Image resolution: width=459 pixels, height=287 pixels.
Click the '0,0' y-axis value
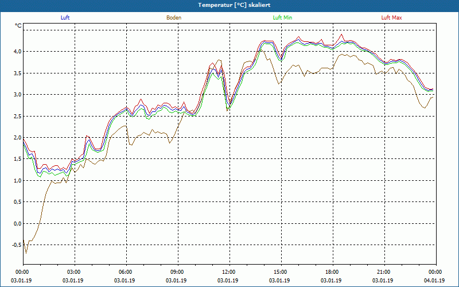coord(18,223)
